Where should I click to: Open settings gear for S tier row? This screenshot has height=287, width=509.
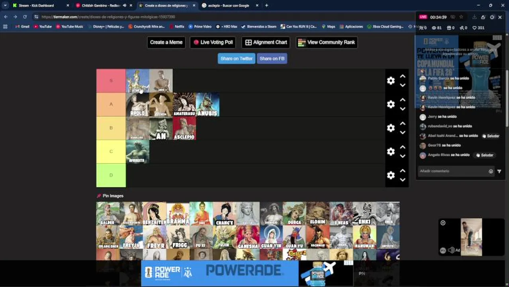[x=391, y=81]
